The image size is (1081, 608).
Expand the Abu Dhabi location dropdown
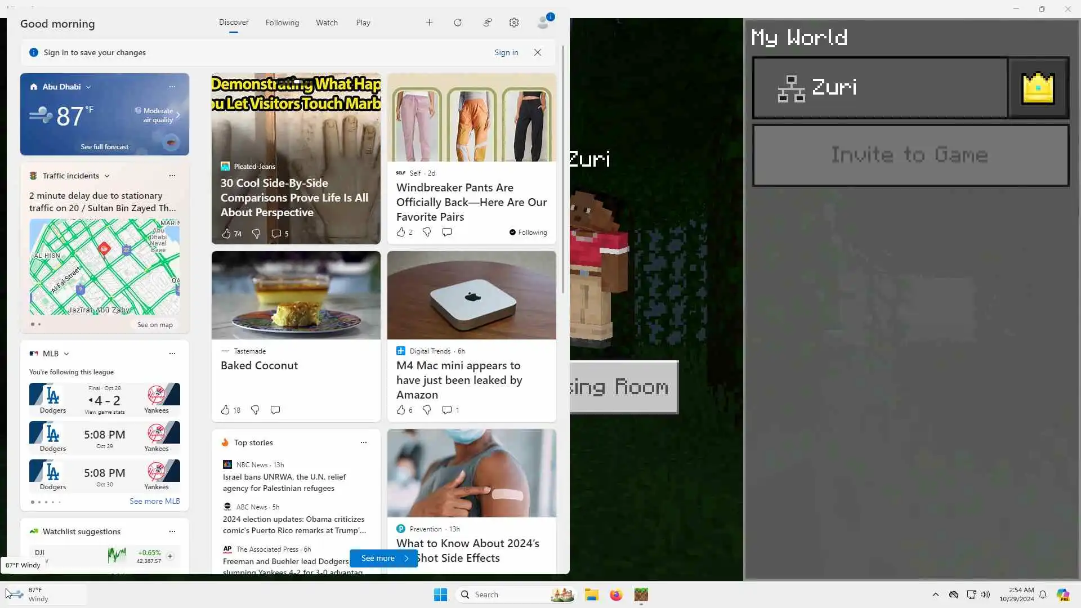click(88, 87)
